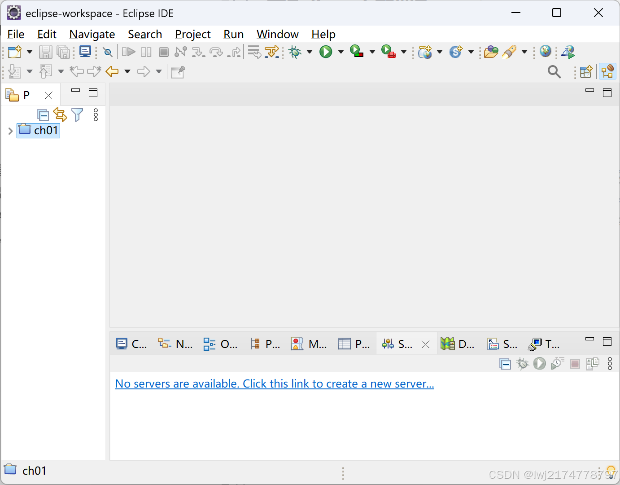Click the Last Edit Location icon

click(77, 71)
